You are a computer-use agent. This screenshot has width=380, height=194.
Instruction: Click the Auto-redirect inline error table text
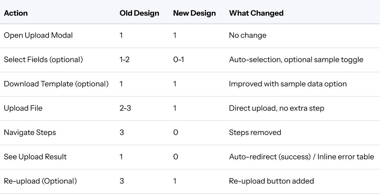click(x=301, y=157)
